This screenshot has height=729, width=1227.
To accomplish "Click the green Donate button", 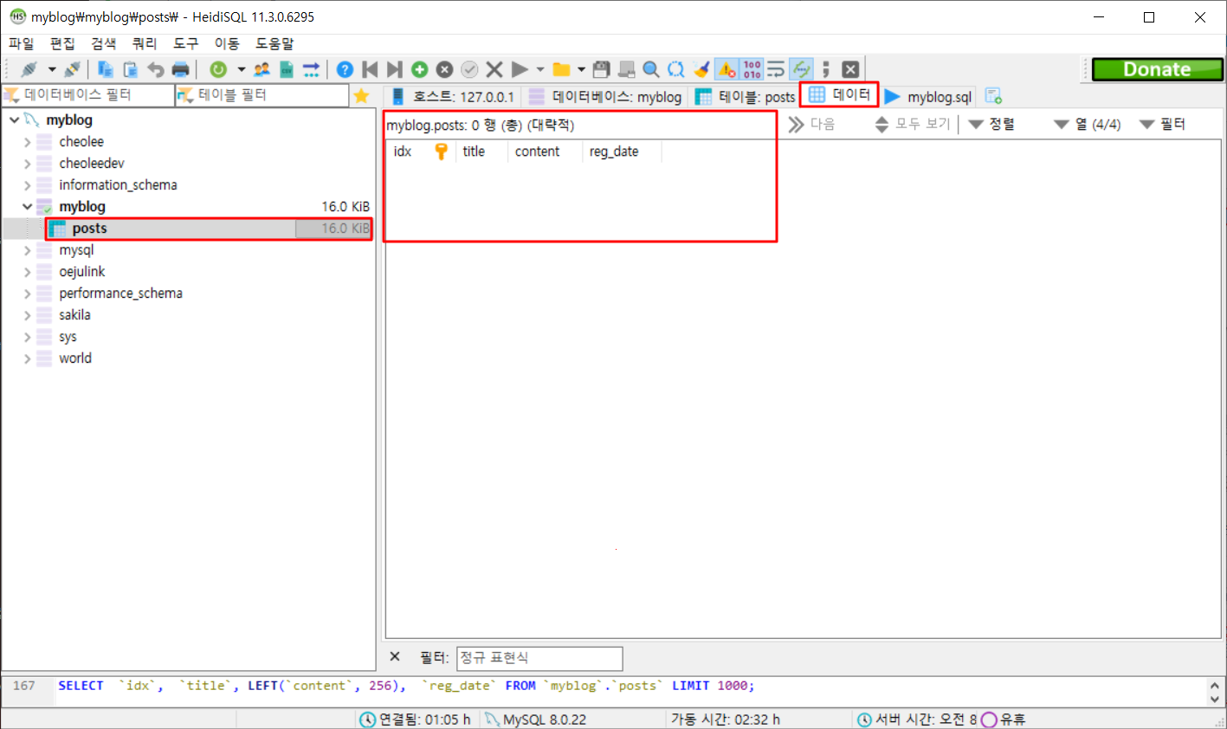I will coord(1156,69).
